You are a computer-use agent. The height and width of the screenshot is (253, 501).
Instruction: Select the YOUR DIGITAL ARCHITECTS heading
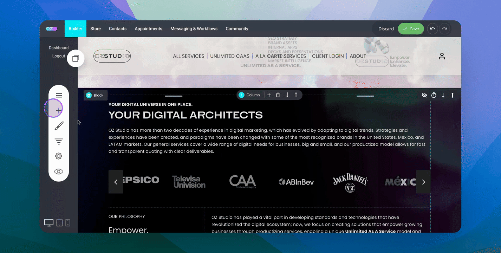pos(186,115)
